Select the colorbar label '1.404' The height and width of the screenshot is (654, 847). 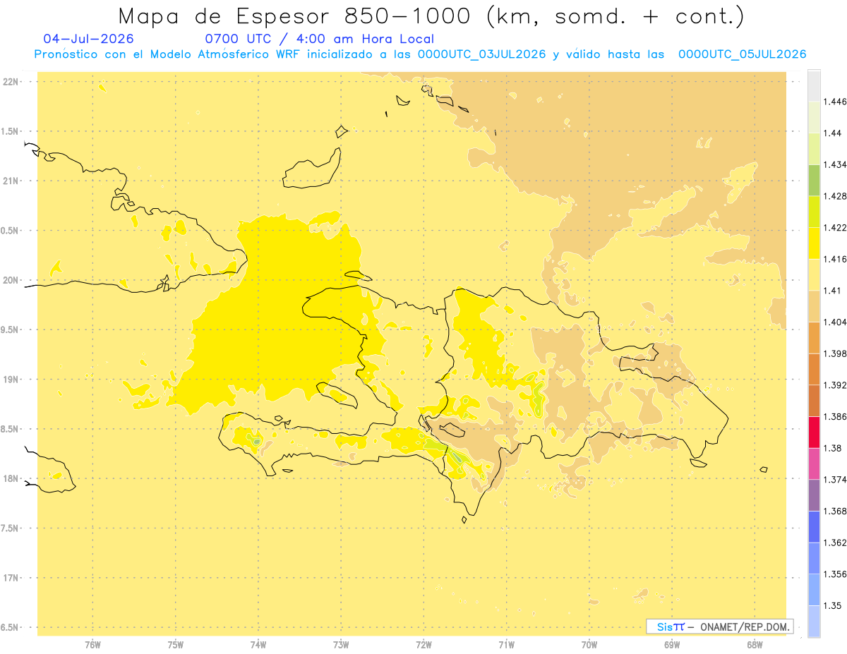tap(835, 322)
